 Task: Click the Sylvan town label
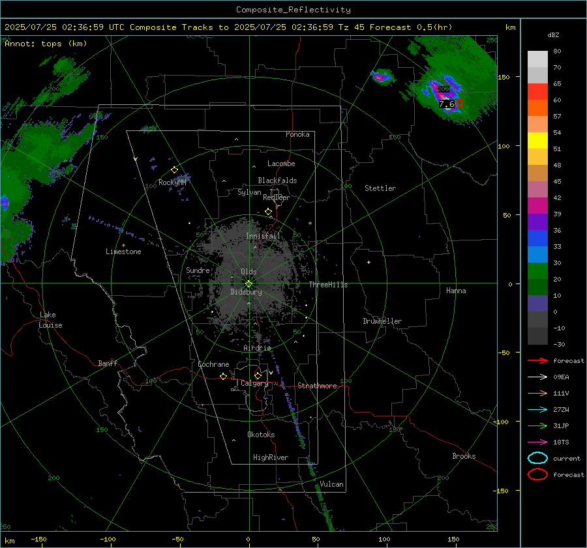coord(249,192)
